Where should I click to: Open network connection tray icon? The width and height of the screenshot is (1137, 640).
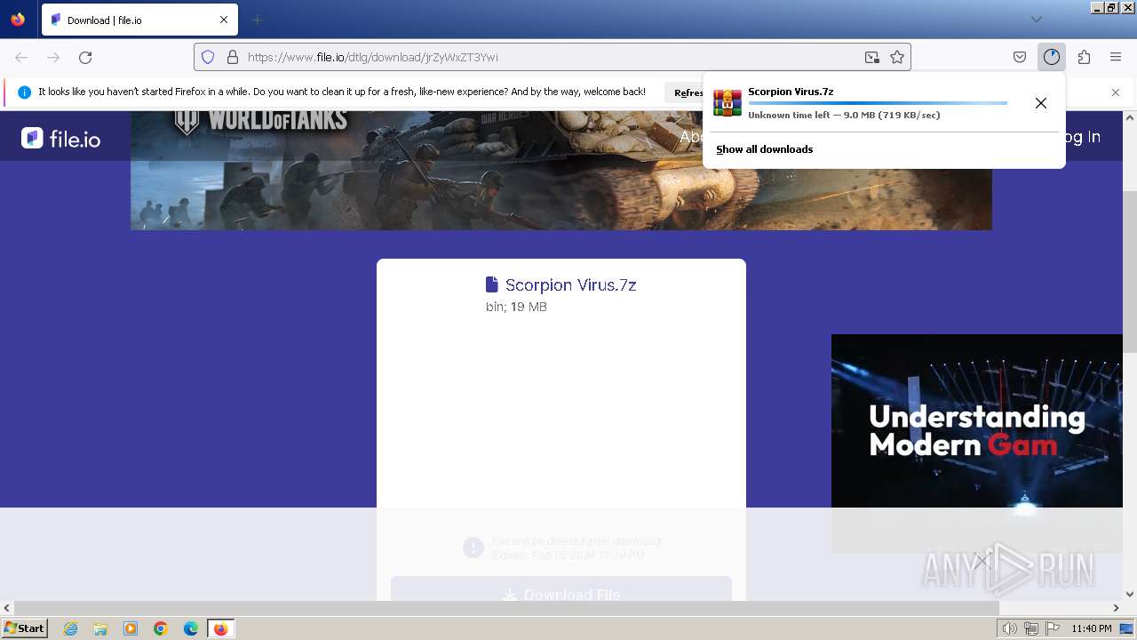coord(1031,628)
